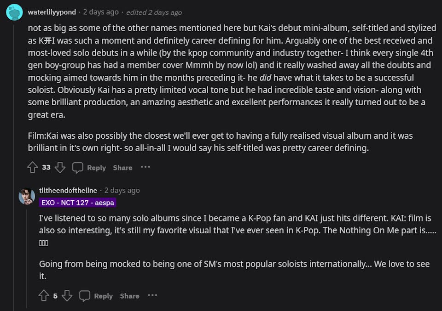Upvote waterlilyypond's comment

pos(32,168)
